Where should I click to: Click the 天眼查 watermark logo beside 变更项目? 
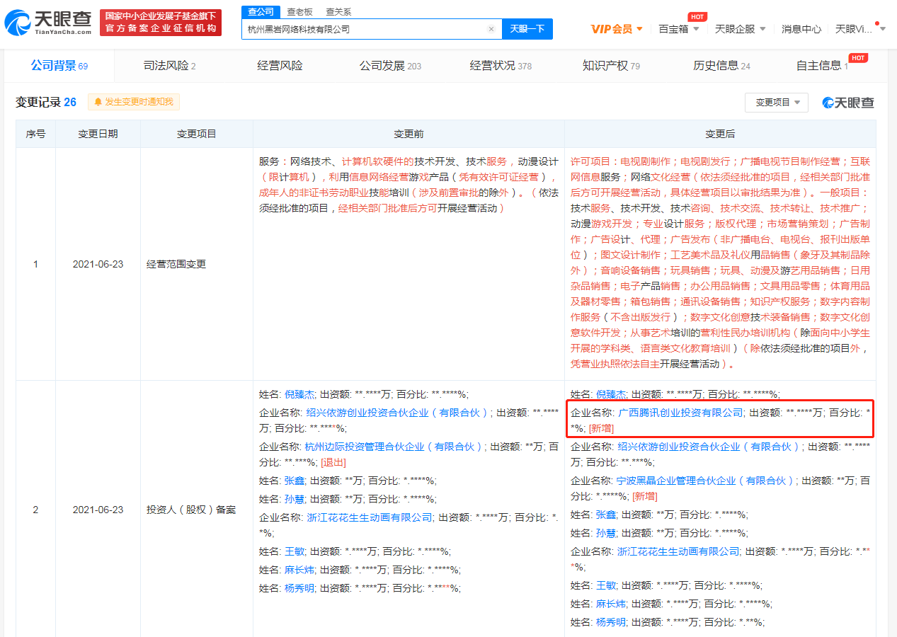click(x=848, y=103)
